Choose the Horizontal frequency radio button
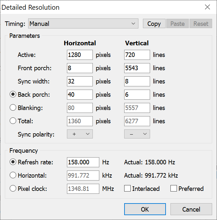The height and width of the screenshot is (220, 217). tap(13, 175)
